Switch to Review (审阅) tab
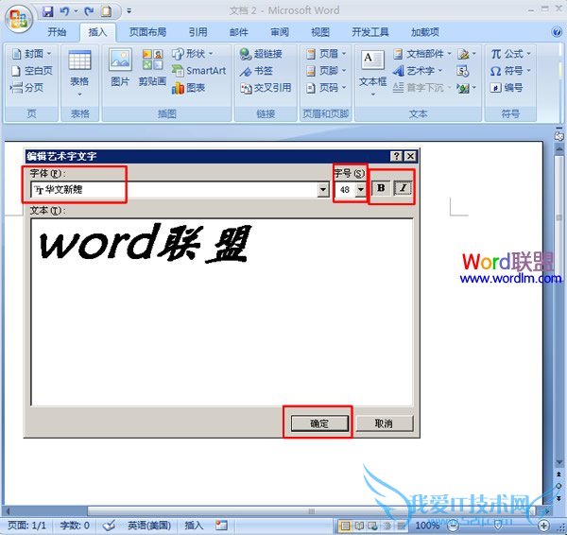 point(280,32)
